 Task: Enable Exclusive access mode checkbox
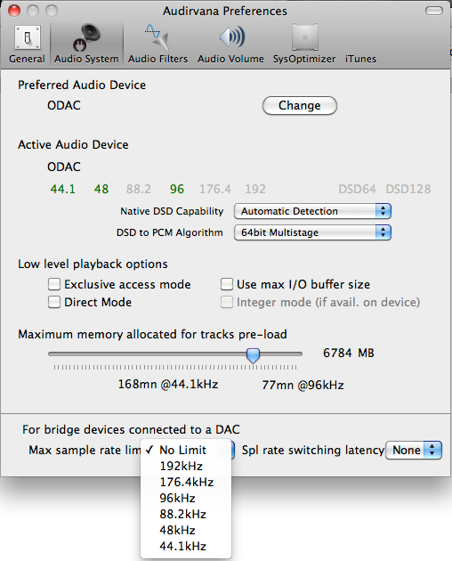(54, 284)
